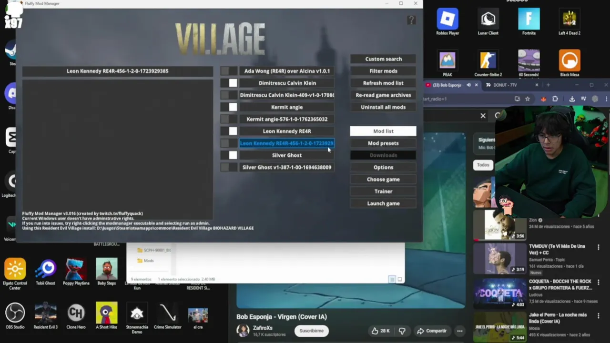
Task: Open Stonemachia Demo desktop icon
Action: (137, 318)
